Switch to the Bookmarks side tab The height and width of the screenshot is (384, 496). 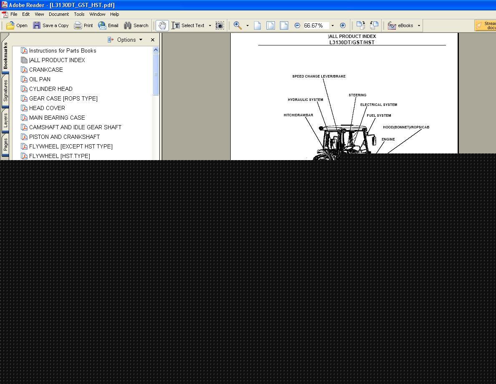5,55
